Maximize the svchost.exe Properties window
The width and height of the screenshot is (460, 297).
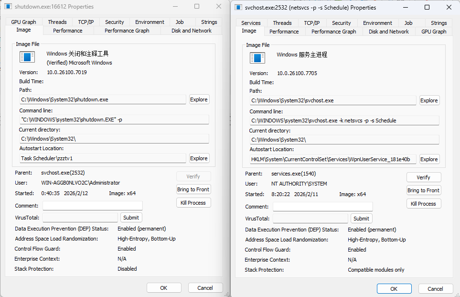point(427,7)
